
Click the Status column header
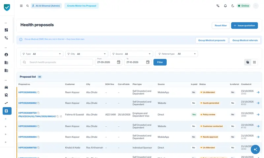pos(202,84)
